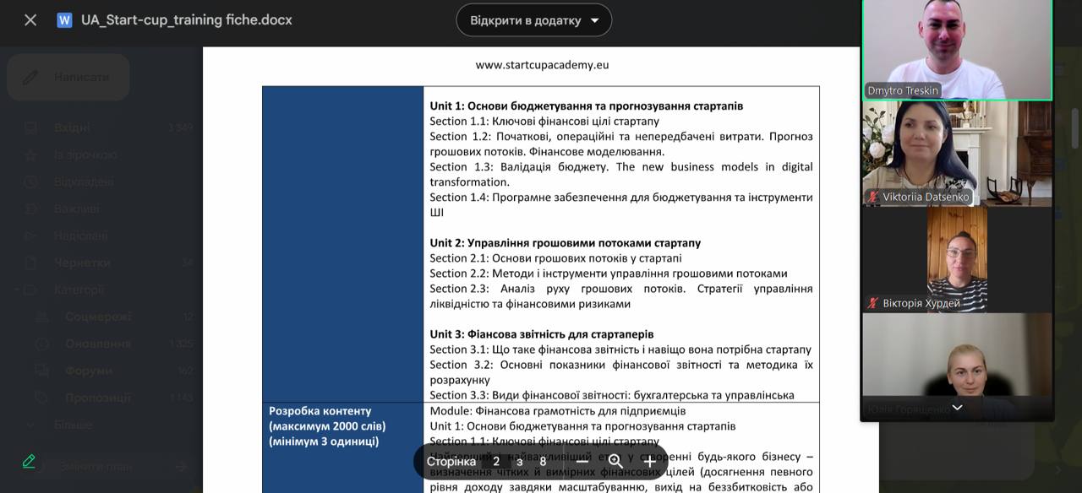Click the "Unit 2: Управління грошовими потоками стартапу" heading
Image resolution: width=1082 pixels, height=493 pixels.
pyautogui.click(x=565, y=242)
